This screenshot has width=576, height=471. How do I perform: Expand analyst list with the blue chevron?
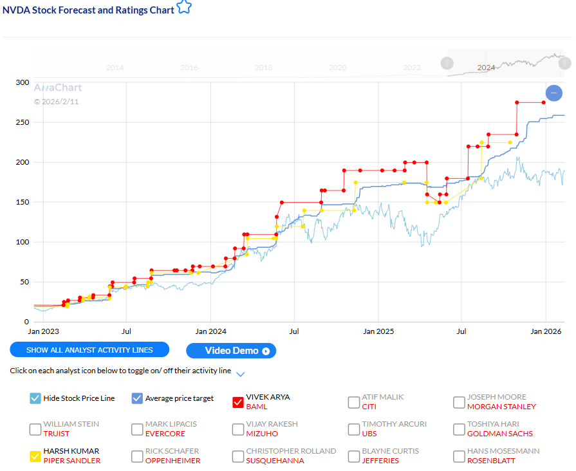click(x=240, y=374)
